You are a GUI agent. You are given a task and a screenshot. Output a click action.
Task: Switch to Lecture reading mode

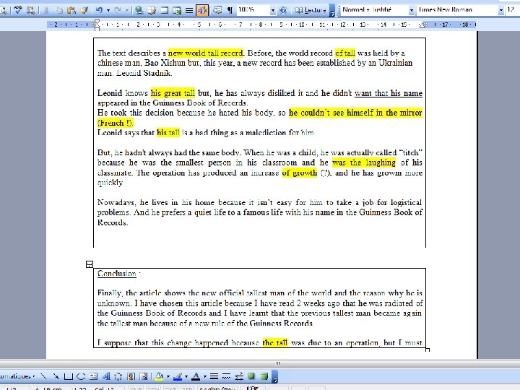click(311, 10)
